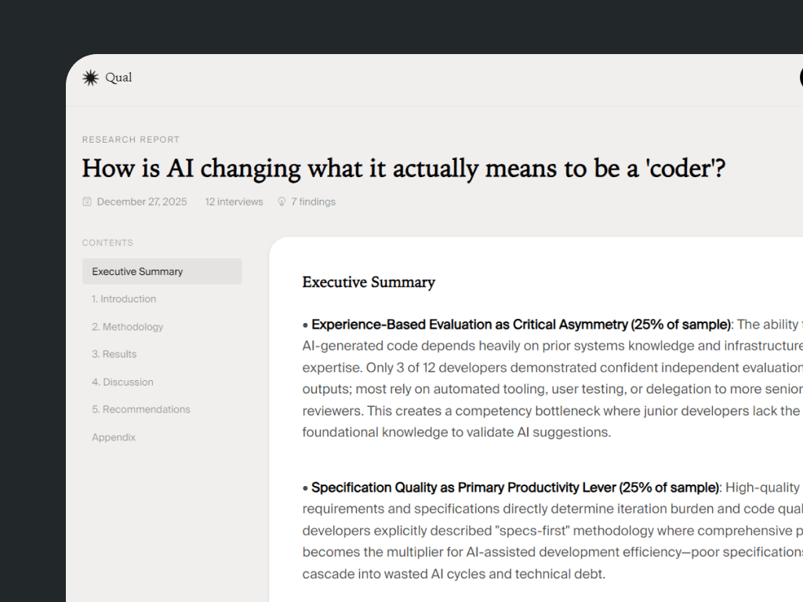
Task: Go to the 2. Methodology section
Action: pyautogui.click(x=127, y=327)
